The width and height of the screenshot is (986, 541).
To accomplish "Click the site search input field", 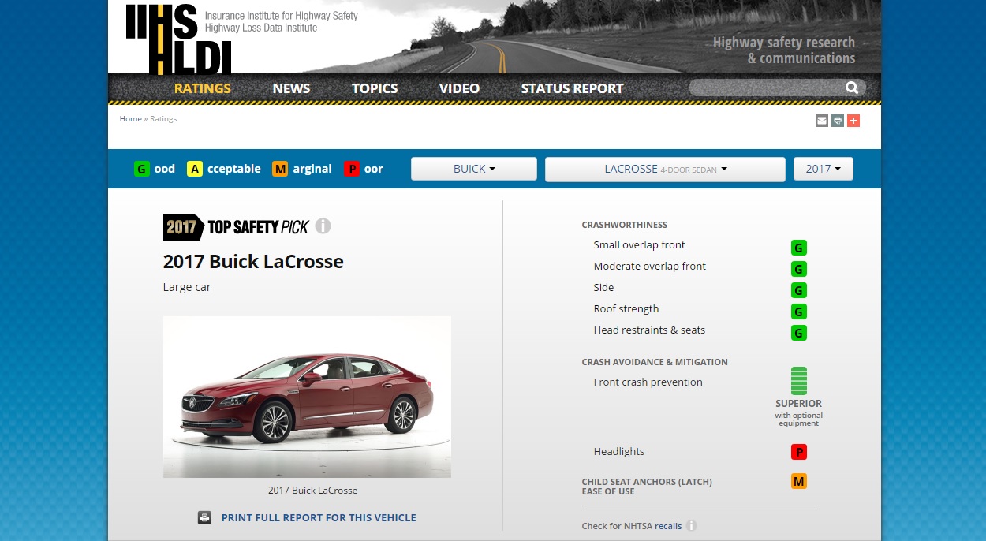I will pyautogui.click(x=767, y=88).
